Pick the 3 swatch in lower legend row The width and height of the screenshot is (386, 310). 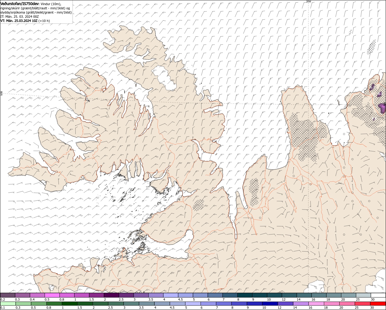pos(131,304)
